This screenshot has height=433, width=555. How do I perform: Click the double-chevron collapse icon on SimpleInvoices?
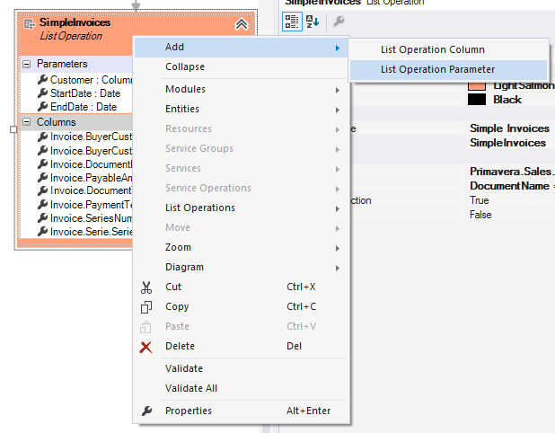(x=242, y=24)
